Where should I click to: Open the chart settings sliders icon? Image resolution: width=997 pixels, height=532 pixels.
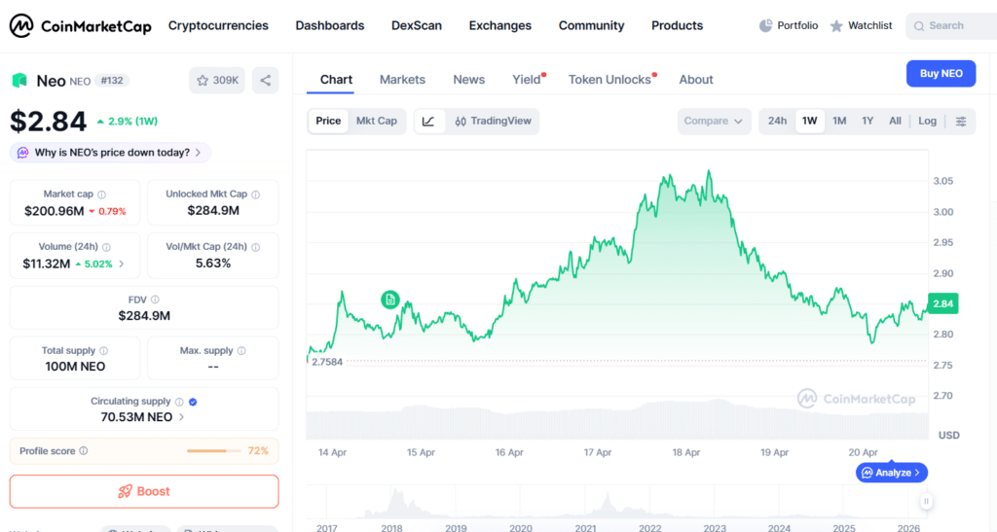pos(961,122)
